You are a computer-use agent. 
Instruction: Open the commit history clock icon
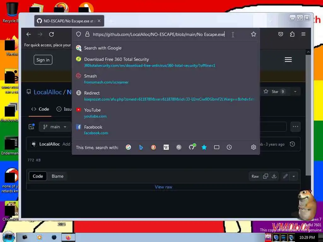[x=292, y=144]
